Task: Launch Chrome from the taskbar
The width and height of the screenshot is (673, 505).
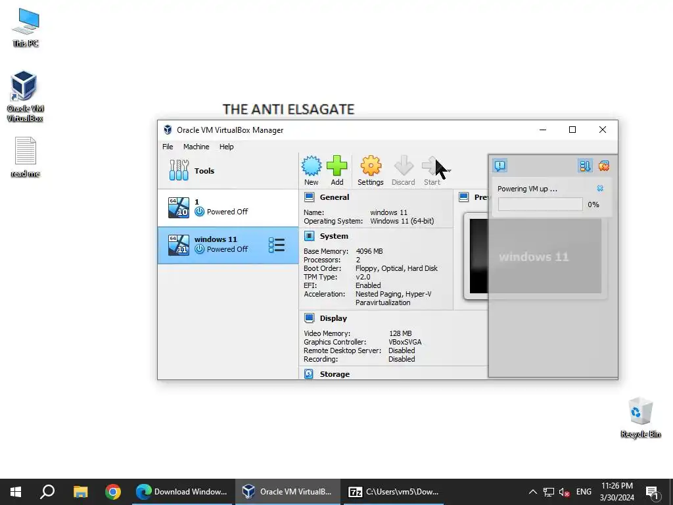Action: click(x=113, y=492)
